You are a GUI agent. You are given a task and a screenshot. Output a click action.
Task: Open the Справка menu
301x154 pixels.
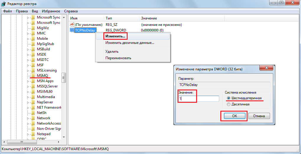pos(71,11)
